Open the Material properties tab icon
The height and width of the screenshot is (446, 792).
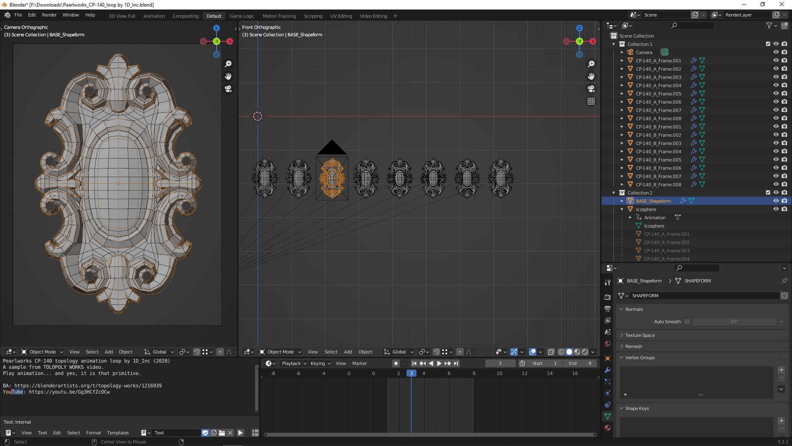click(608, 428)
